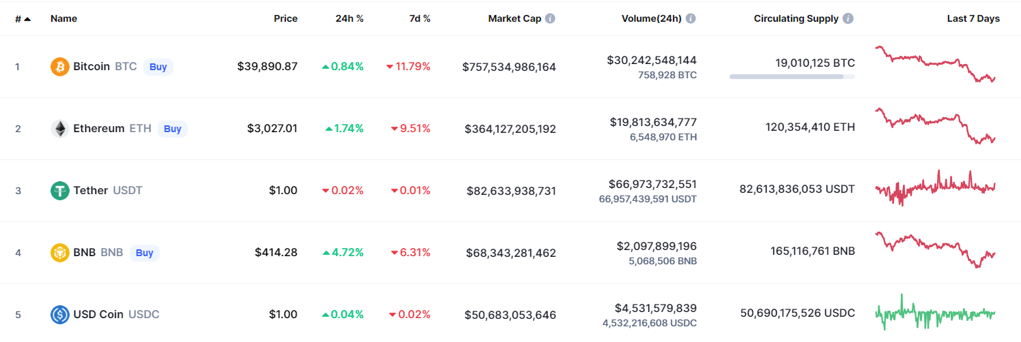Click supply value 82,613,836,053 USDT
Screen dimensions: 1021x342
coord(797,189)
